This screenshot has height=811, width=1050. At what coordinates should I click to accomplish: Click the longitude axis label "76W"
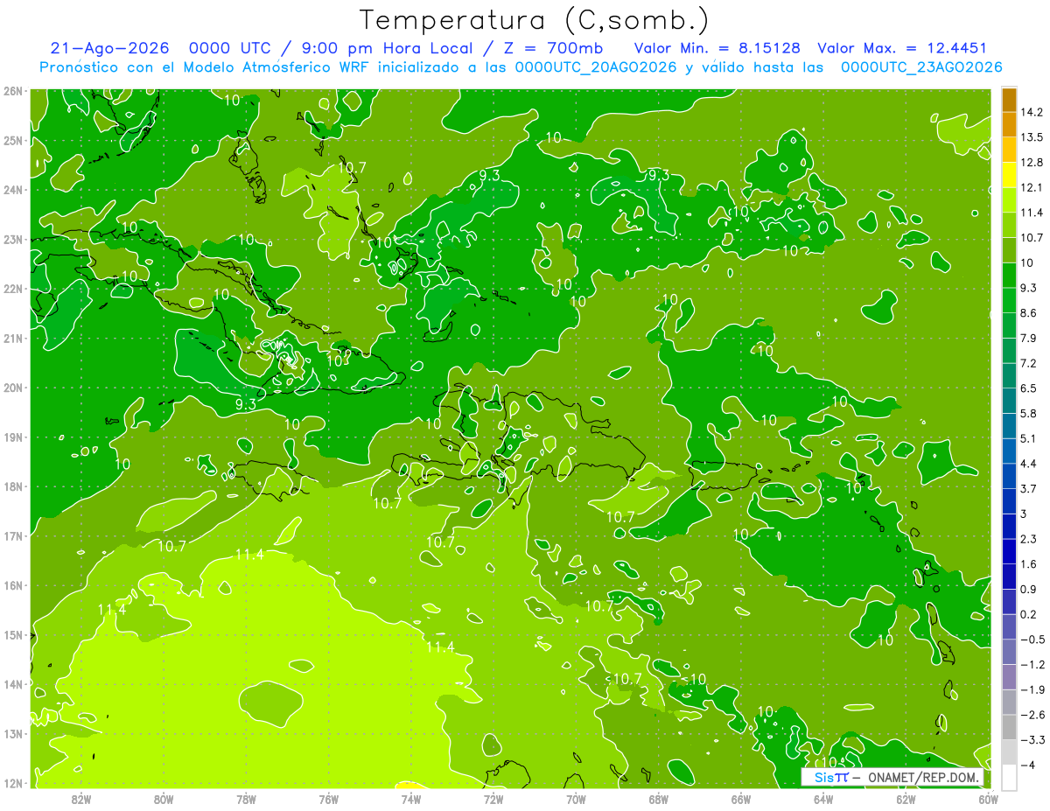tap(329, 799)
